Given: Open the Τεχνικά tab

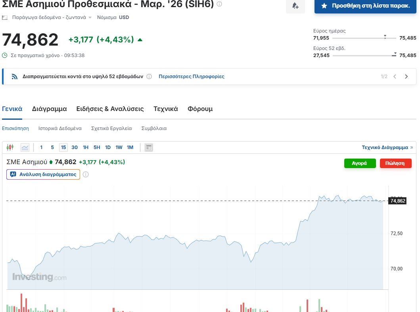Looking at the screenshot, I should 165,109.
